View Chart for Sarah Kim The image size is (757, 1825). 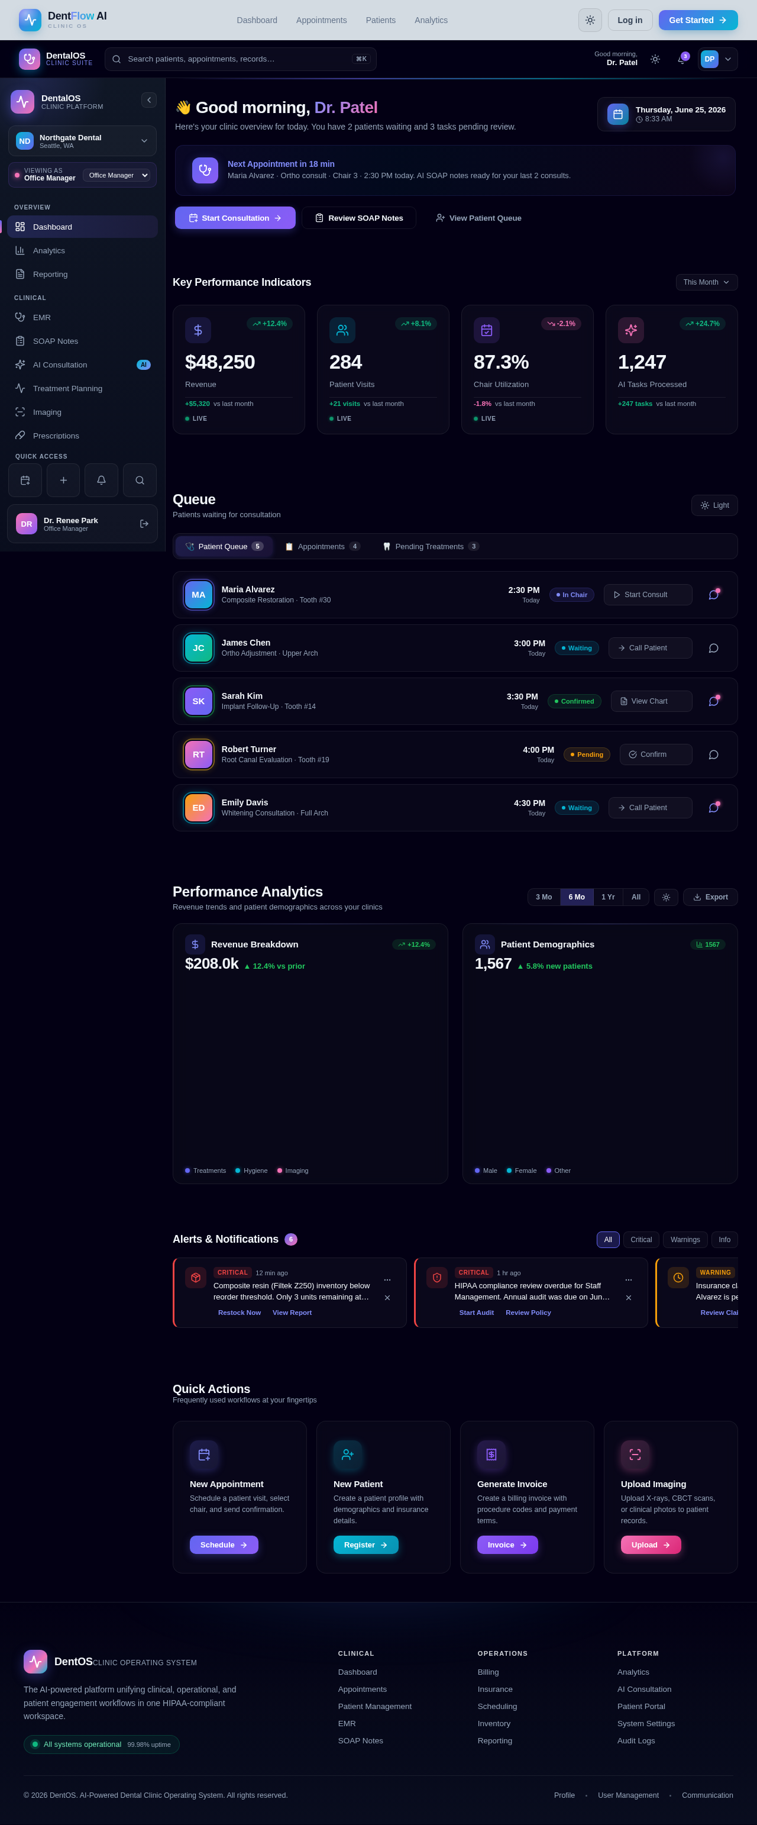coord(652,701)
